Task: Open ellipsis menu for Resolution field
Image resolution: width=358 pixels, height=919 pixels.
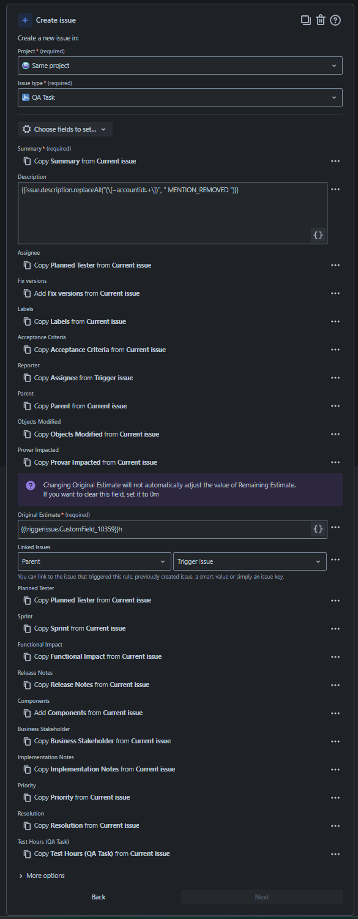Action: [x=335, y=825]
